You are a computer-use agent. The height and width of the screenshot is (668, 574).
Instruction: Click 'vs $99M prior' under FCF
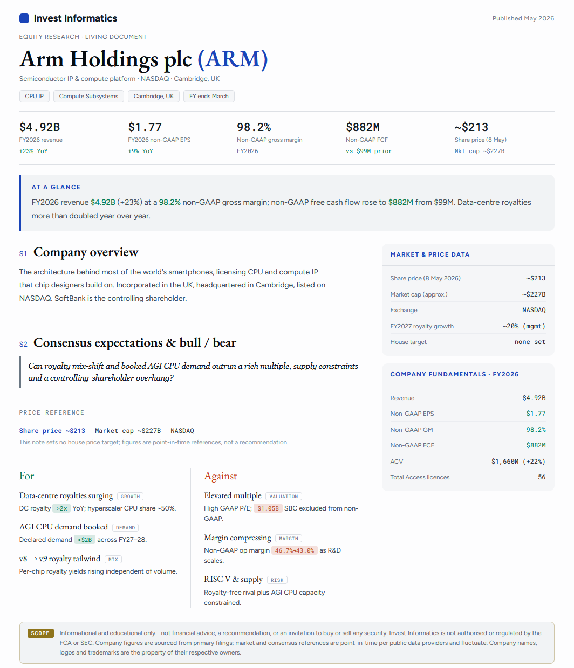tap(368, 151)
